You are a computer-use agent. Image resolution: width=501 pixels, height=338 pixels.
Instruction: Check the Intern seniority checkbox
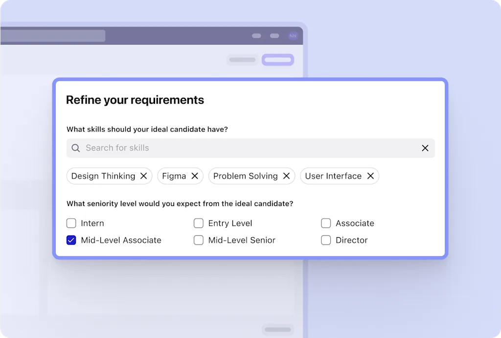pos(71,223)
